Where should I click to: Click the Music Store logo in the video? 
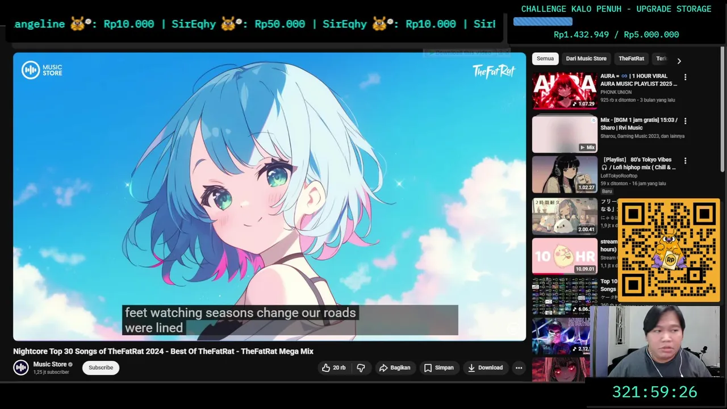[x=42, y=70]
